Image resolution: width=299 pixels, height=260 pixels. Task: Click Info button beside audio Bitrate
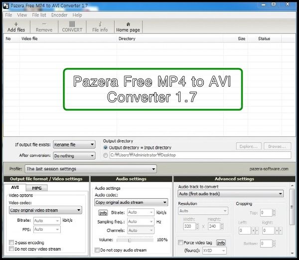(103, 213)
